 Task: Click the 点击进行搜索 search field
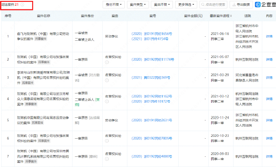click(213, 4)
